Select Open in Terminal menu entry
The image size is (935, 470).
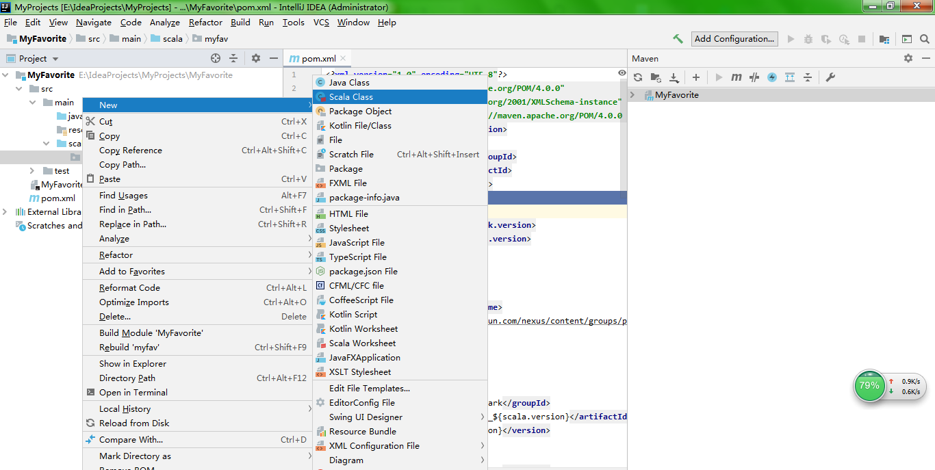tap(197, 393)
